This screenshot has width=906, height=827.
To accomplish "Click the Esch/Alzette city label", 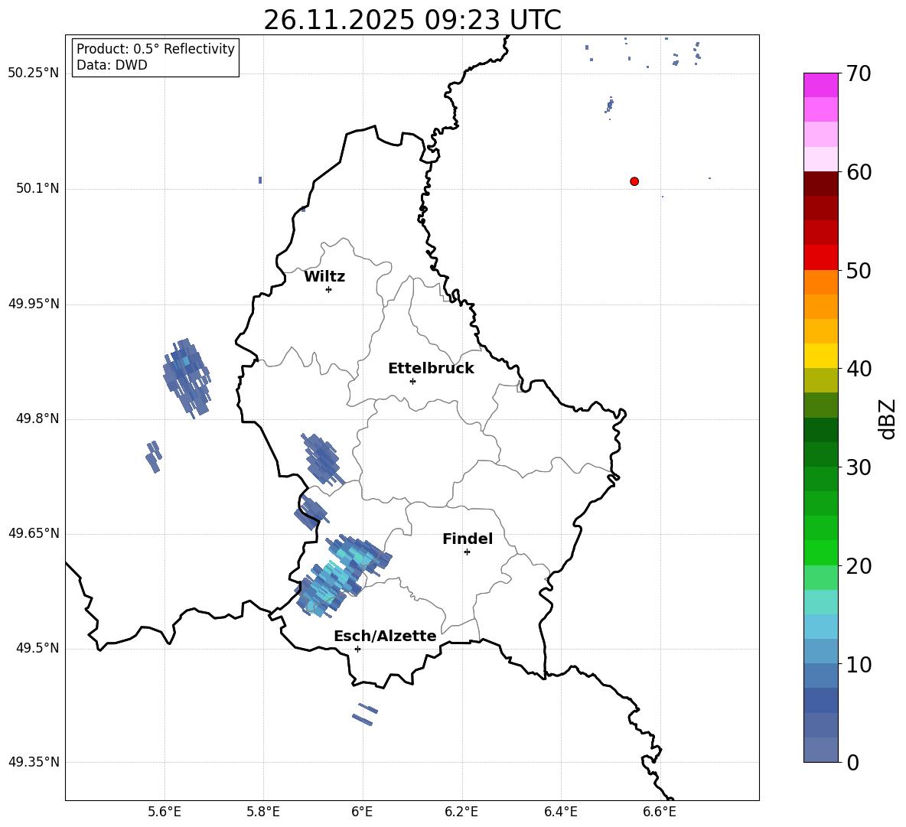I will point(385,637).
